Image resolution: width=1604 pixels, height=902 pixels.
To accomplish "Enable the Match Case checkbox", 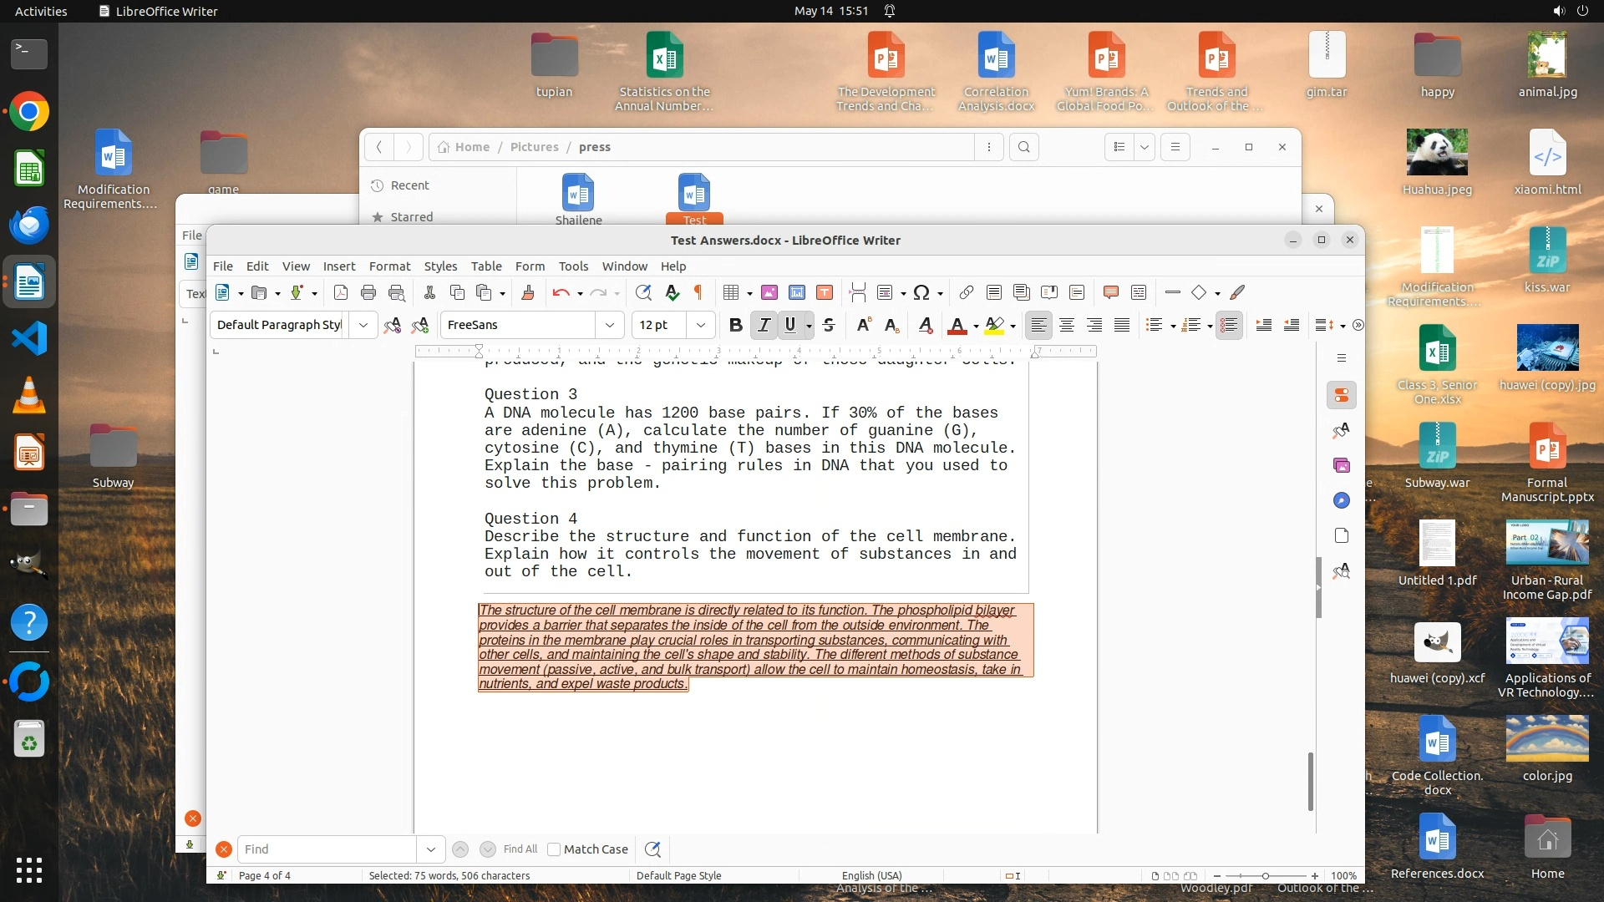I will pyautogui.click(x=554, y=849).
